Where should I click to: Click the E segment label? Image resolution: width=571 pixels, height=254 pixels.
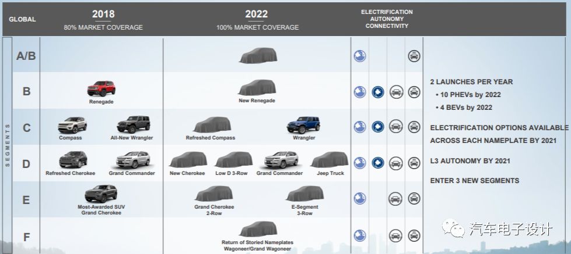pos(26,200)
